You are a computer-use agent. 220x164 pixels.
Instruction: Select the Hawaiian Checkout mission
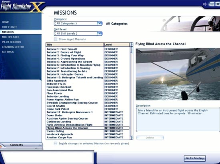(88, 87)
